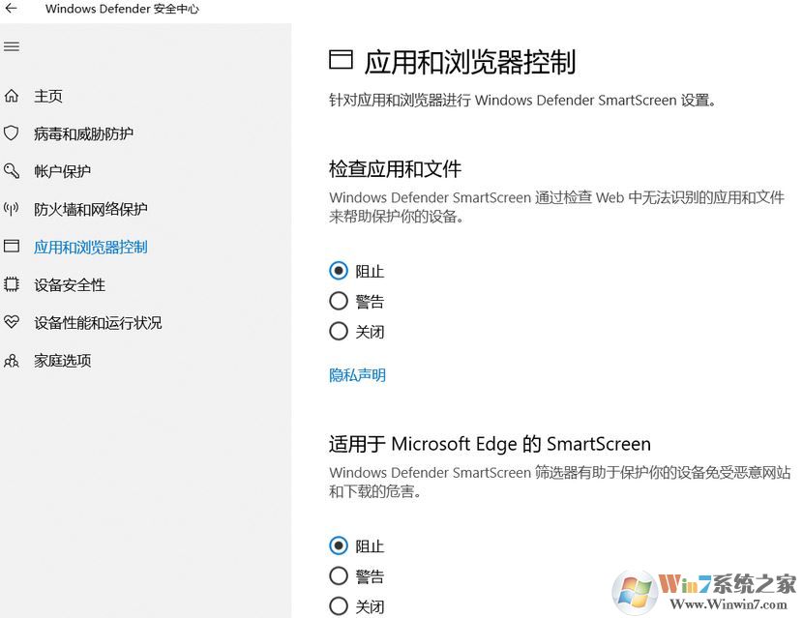Image resolution: width=803 pixels, height=618 pixels.
Task: Click 适用于 Microsoft Edge 的 SmartScreen heading
Action: pyautogui.click(x=490, y=444)
